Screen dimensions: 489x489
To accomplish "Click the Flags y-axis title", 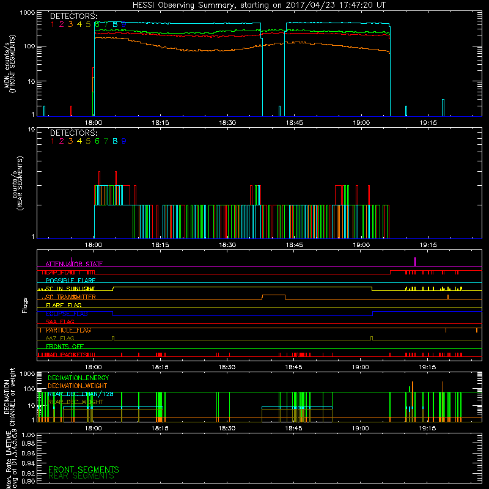I will pos(25,305).
